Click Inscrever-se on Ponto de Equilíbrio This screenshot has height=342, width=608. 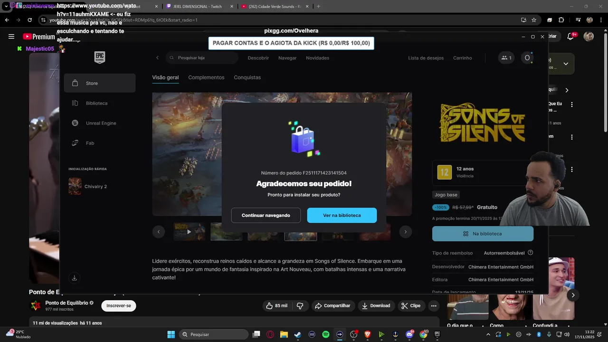(x=119, y=305)
